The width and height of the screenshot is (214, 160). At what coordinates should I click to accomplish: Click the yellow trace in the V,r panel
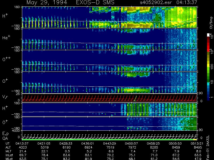click(x=135, y=98)
